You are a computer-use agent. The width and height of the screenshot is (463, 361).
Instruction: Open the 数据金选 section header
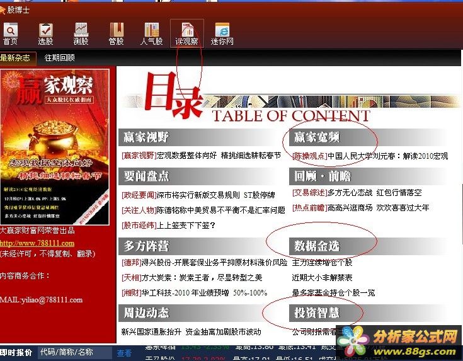coord(369,246)
